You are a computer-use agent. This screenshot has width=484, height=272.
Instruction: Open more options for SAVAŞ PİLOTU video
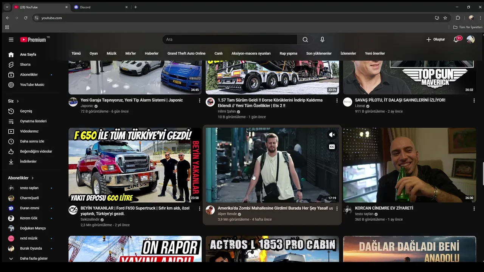[474, 100]
